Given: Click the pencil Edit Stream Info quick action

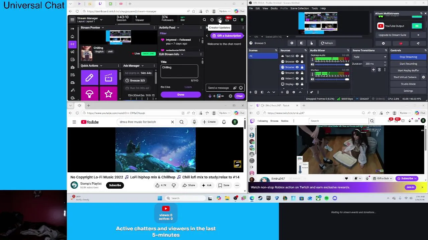Looking at the screenshot, I should [89, 78].
